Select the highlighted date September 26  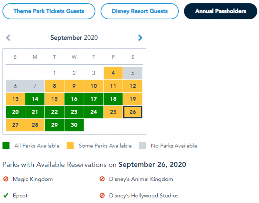[x=133, y=112]
